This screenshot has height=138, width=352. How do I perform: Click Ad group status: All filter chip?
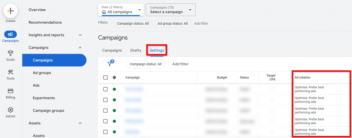(173, 23)
